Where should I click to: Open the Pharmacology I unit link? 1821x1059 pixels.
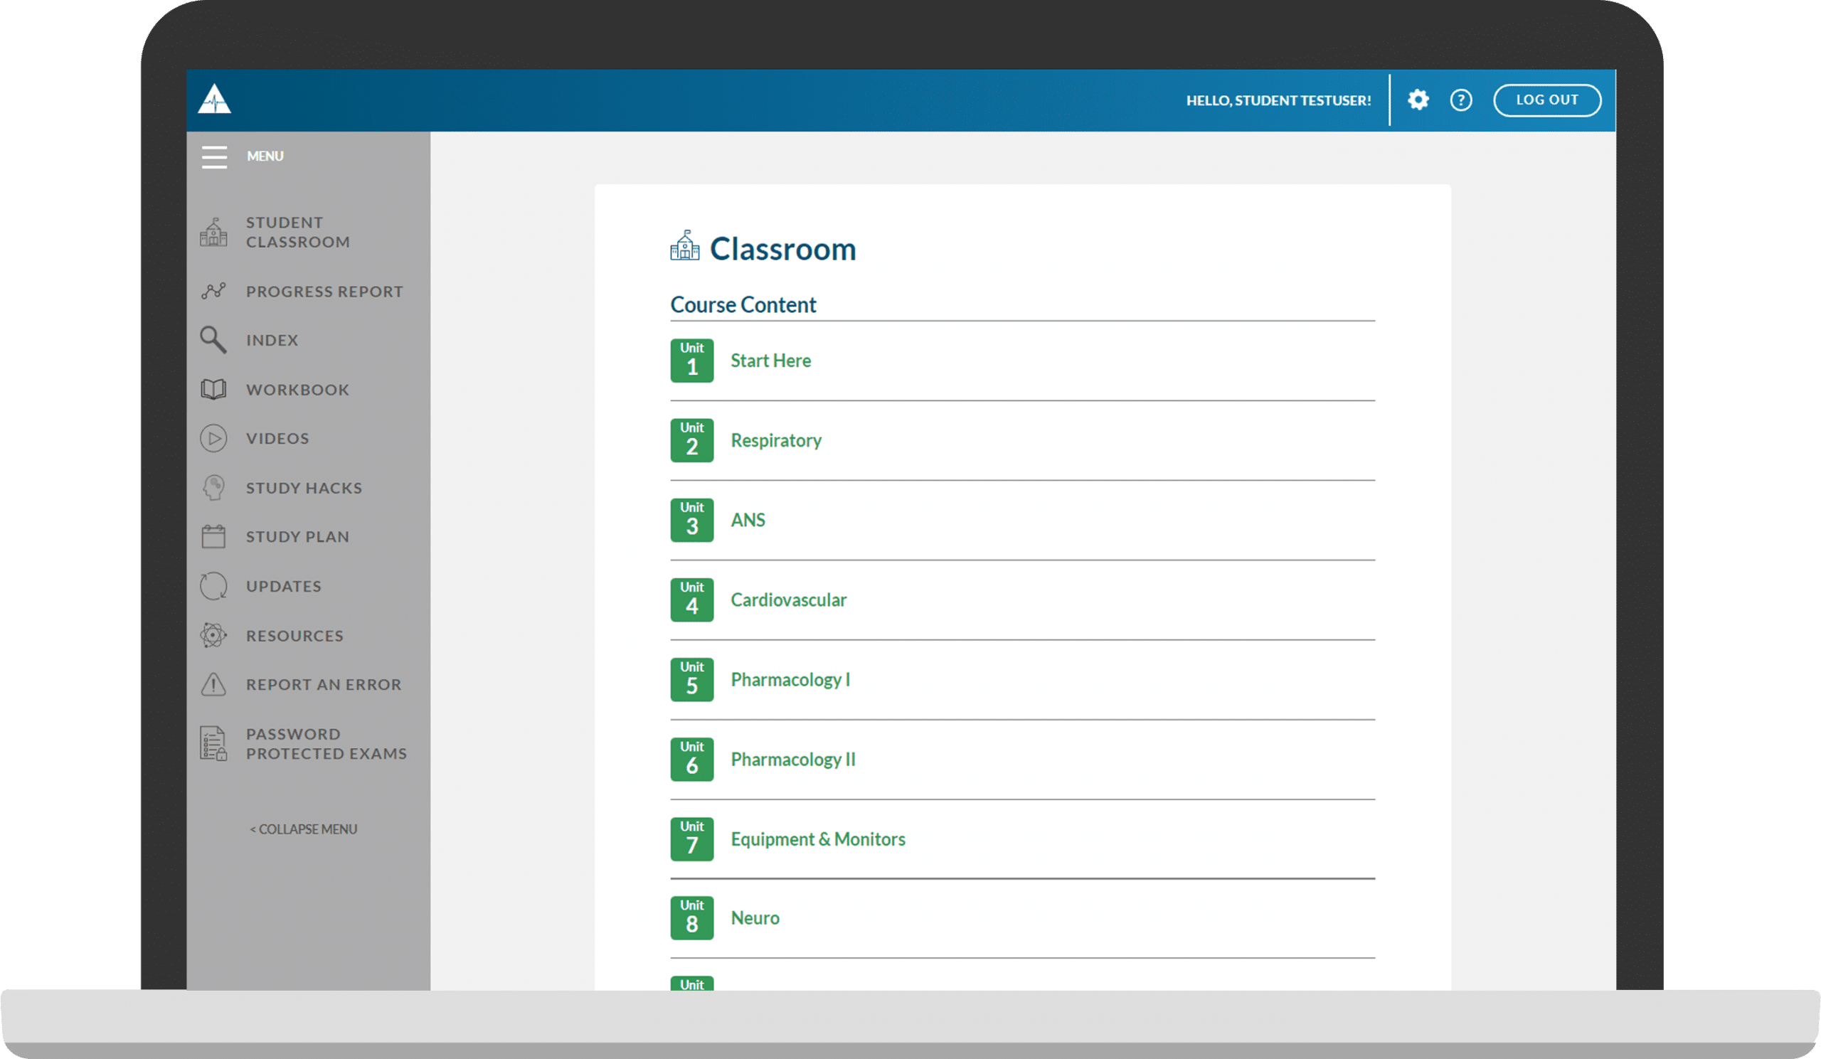[x=790, y=680]
